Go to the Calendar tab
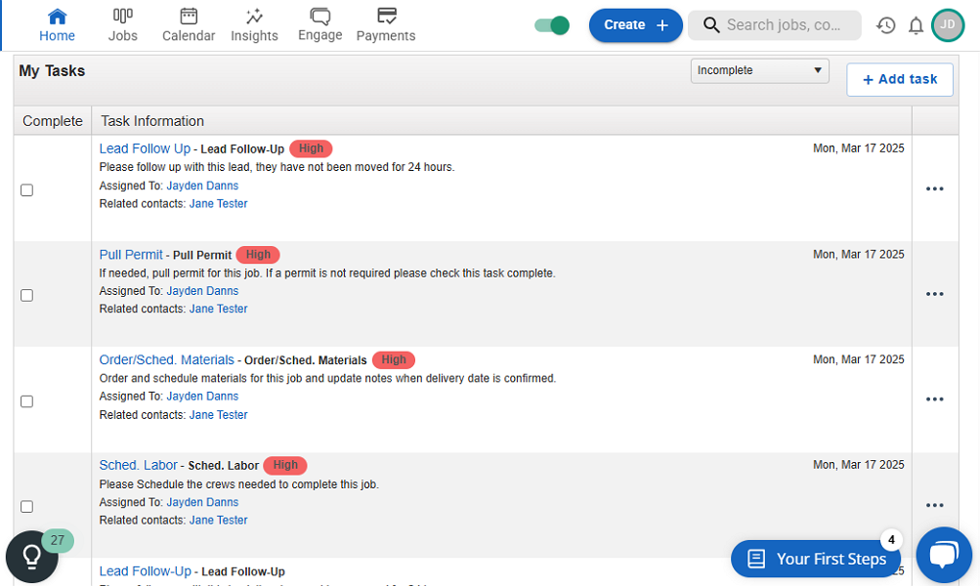Image resolution: width=980 pixels, height=586 pixels. 189,25
